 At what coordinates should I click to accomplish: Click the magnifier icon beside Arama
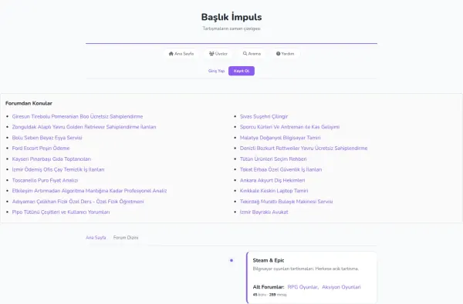(245, 54)
